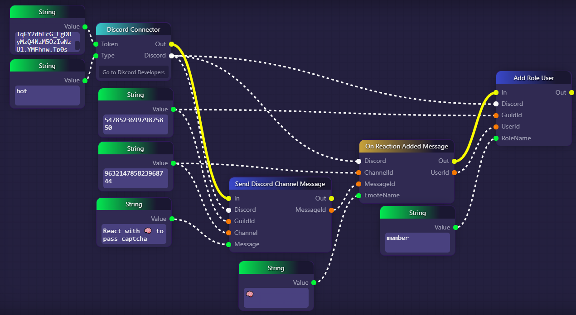
Task: Select EmoteName input port on On Reaction Added Message
Action: coord(358,196)
